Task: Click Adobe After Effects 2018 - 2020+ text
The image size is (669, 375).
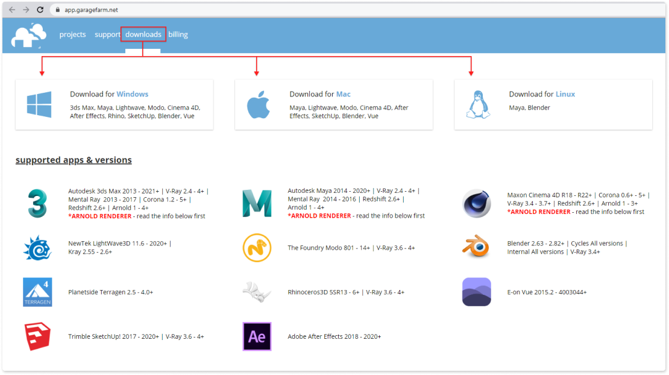Action: (x=334, y=336)
